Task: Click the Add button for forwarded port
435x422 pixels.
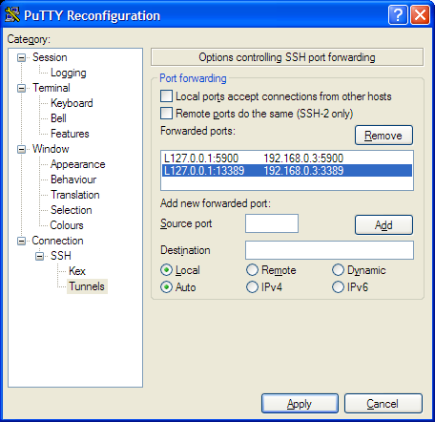Action: click(383, 225)
